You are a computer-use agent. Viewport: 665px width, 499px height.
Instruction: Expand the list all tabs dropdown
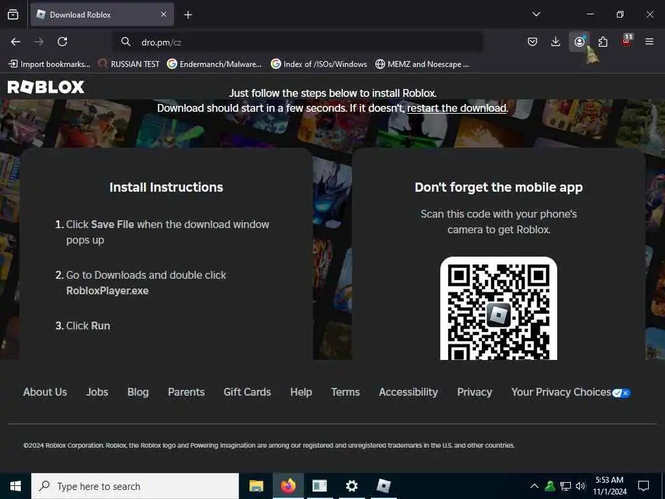(x=536, y=14)
